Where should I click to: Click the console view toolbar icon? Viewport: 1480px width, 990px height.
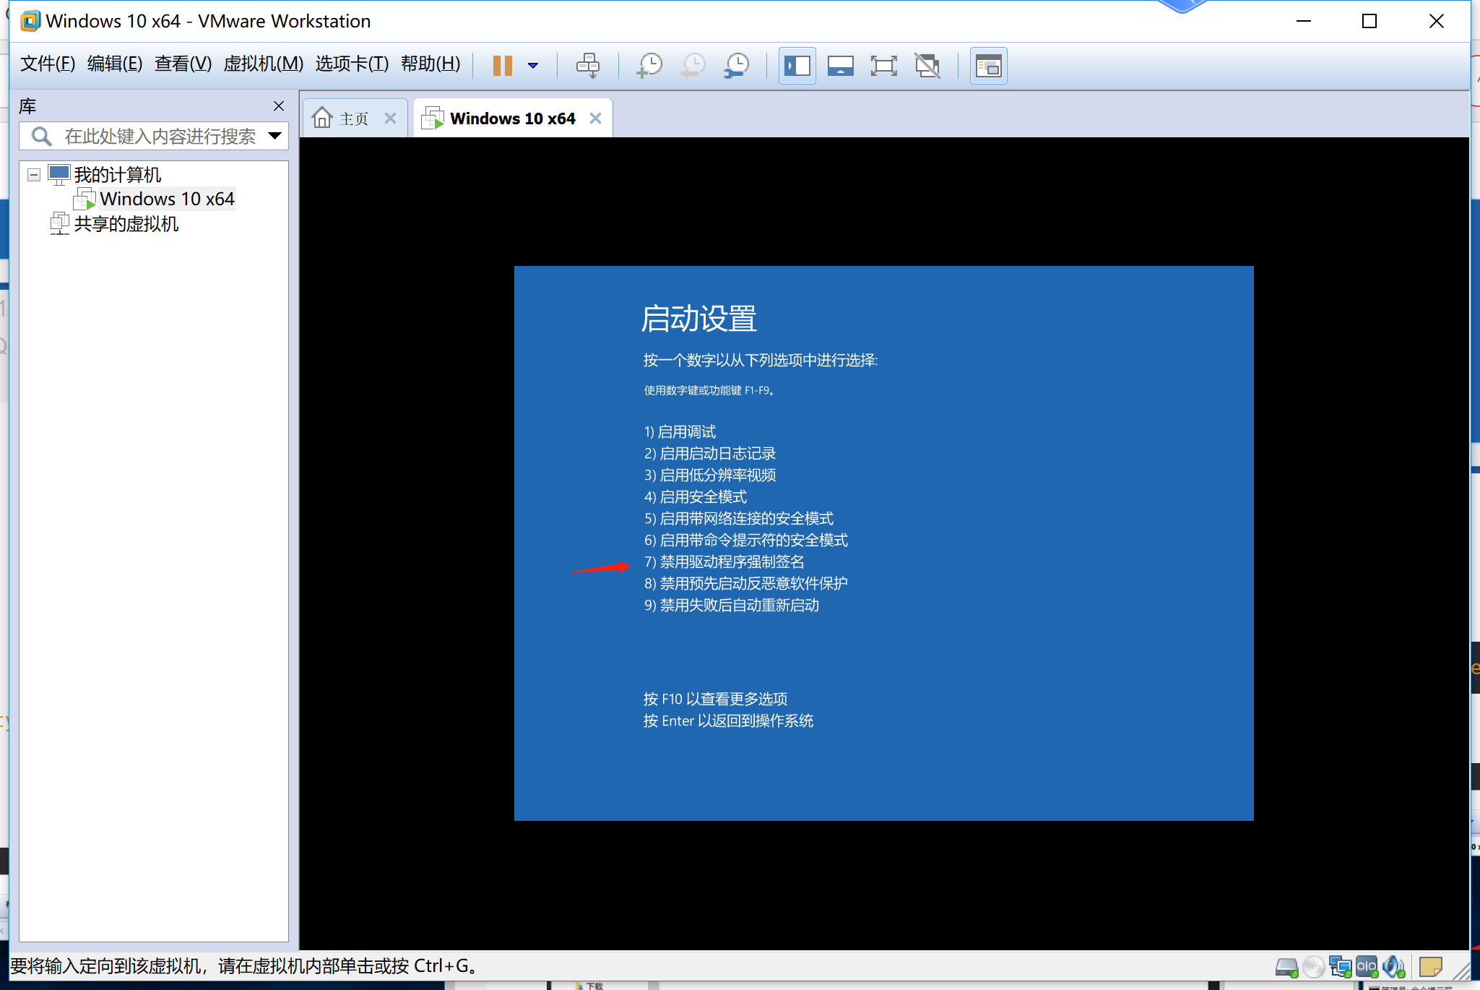[988, 66]
